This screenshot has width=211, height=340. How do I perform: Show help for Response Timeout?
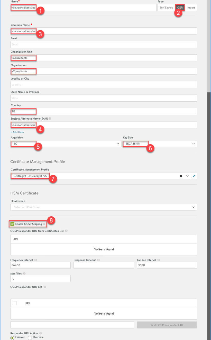(99, 260)
